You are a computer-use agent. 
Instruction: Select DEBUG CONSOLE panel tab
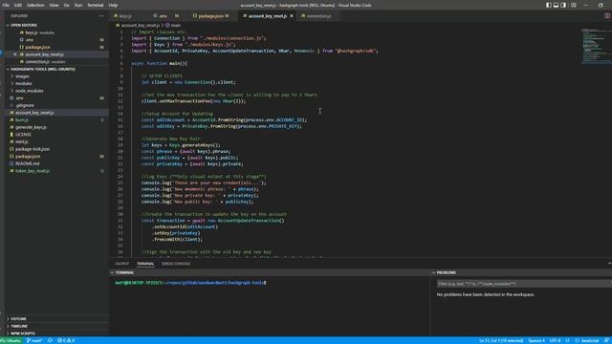pyautogui.click(x=176, y=264)
